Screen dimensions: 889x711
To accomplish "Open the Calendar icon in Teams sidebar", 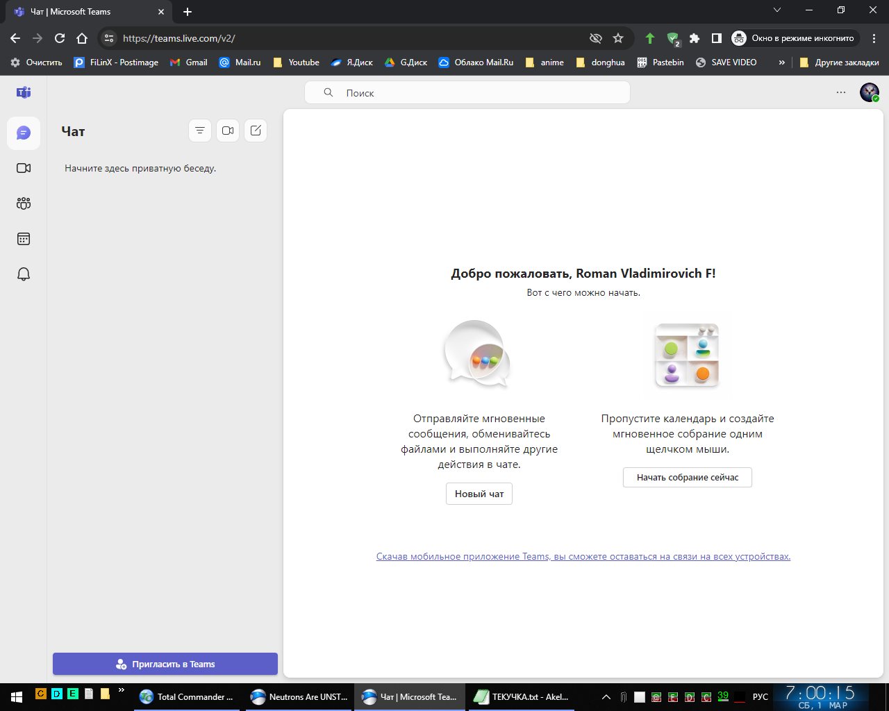I will click(x=24, y=239).
